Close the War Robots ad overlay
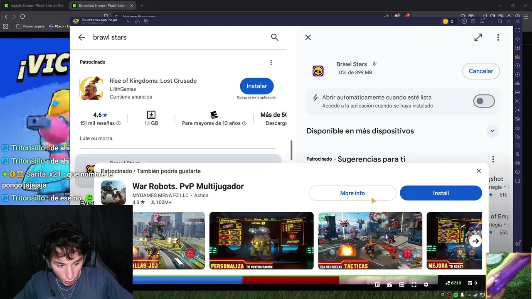This screenshot has height=299, width=532. point(478,171)
